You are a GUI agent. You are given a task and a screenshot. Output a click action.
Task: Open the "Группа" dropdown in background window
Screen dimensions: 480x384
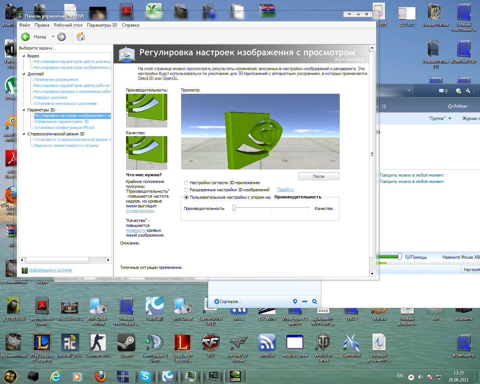pyautogui.click(x=440, y=118)
